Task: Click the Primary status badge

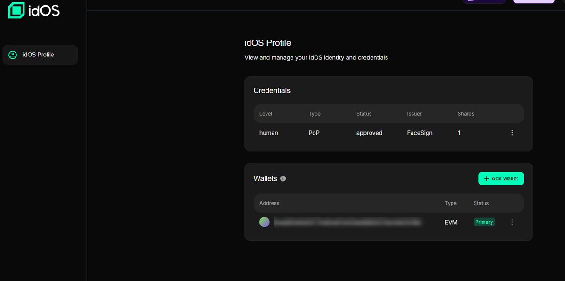Action: (484, 222)
